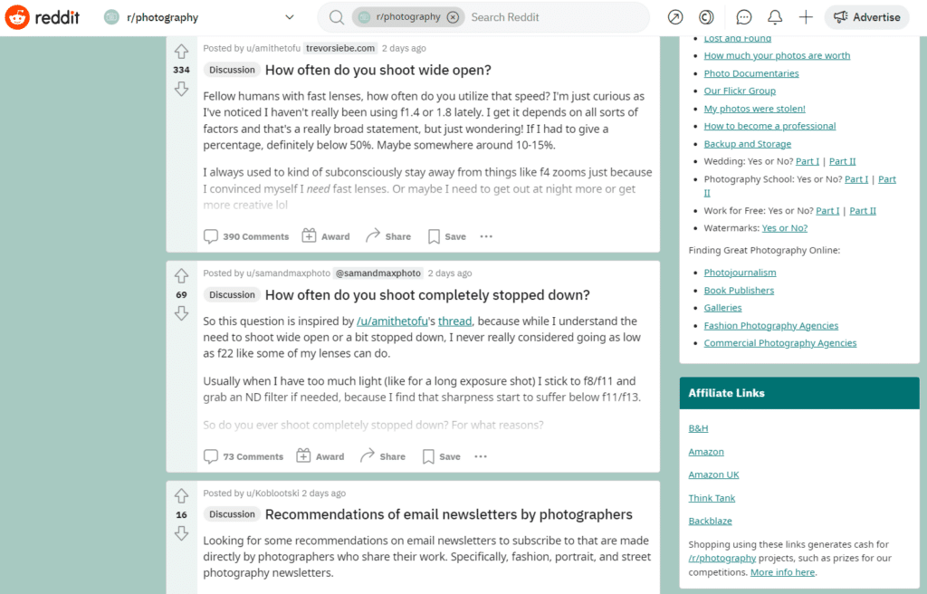Save the stopped down post
This screenshot has width=927, height=594.
pyautogui.click(x=441, y=456)
